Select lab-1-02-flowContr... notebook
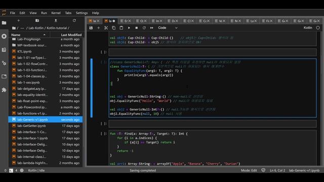324x182 pixels. pyautogui.click(x=46, y=64)
